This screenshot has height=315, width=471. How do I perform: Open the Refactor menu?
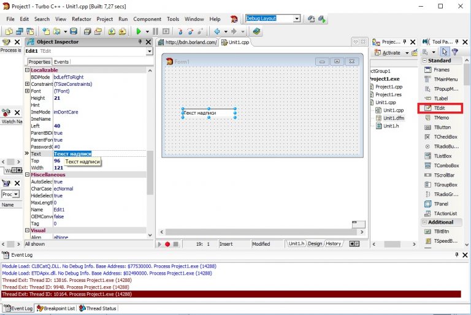pos(81,19)
